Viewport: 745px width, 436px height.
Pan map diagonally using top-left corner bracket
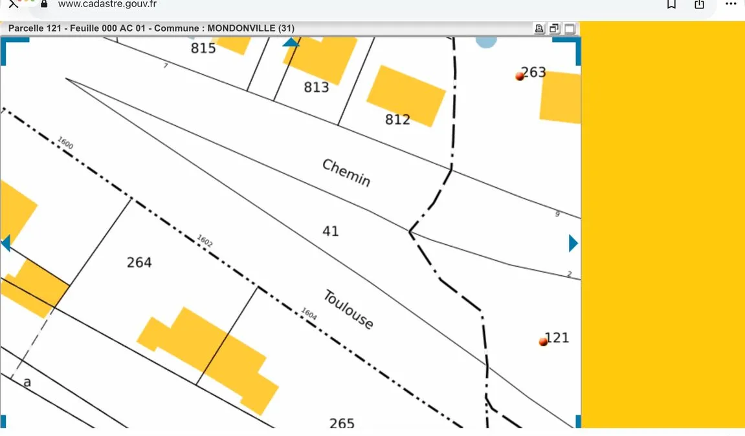(14, 50)
